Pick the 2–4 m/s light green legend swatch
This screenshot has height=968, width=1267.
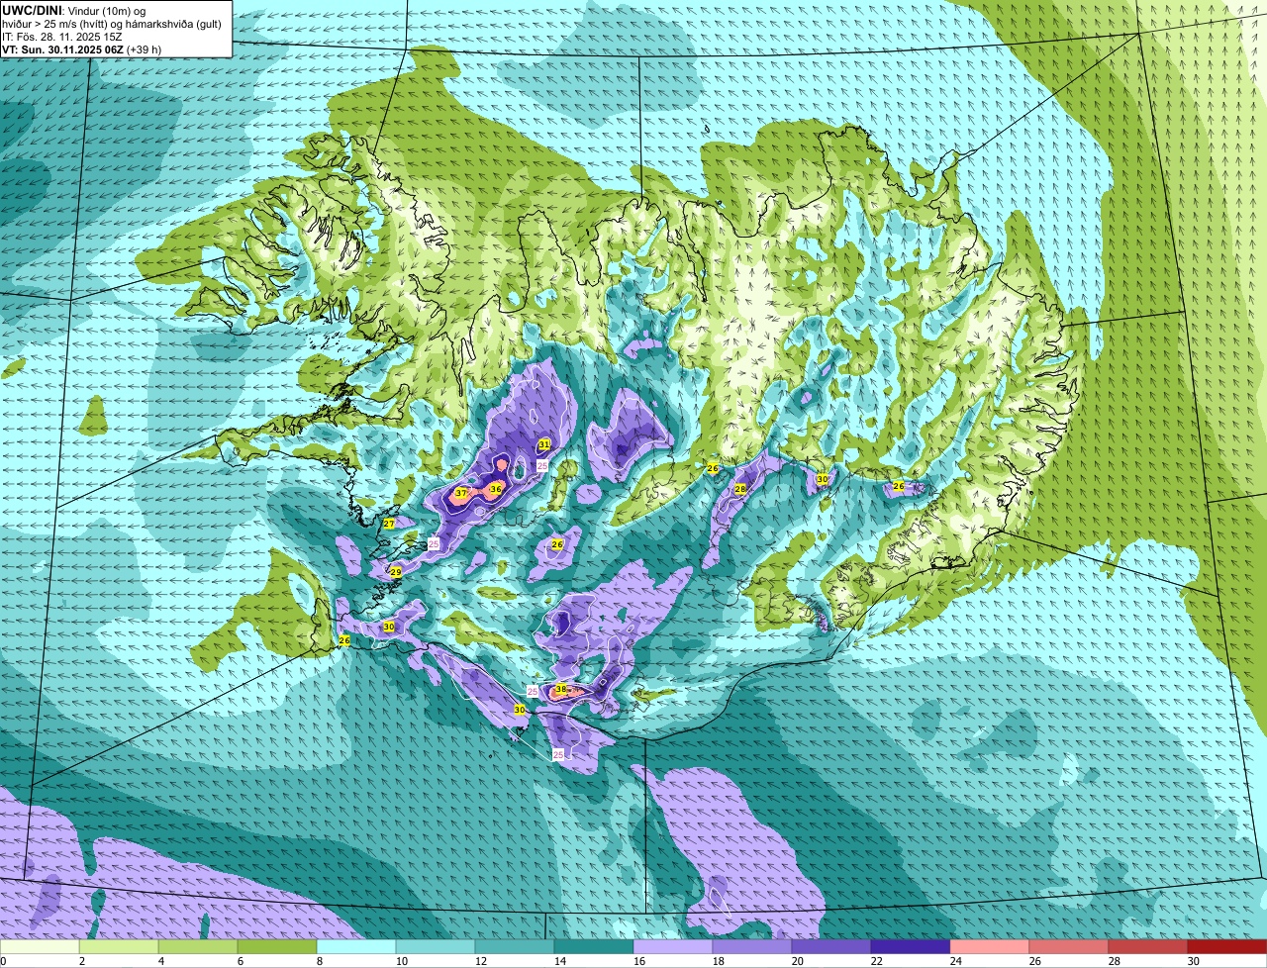click(119, 946)
